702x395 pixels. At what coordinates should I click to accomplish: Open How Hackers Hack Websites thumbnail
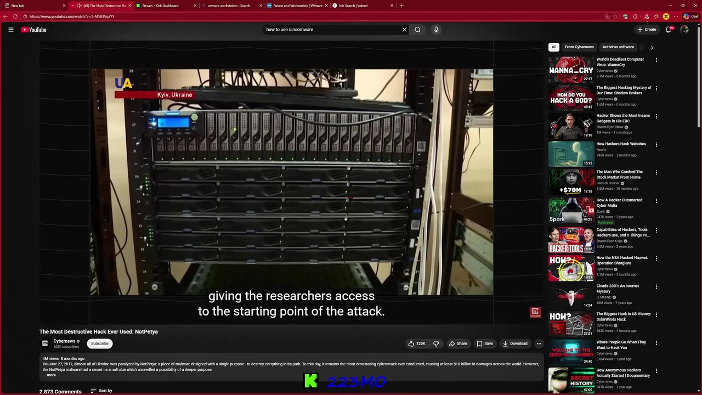[571, 154]
